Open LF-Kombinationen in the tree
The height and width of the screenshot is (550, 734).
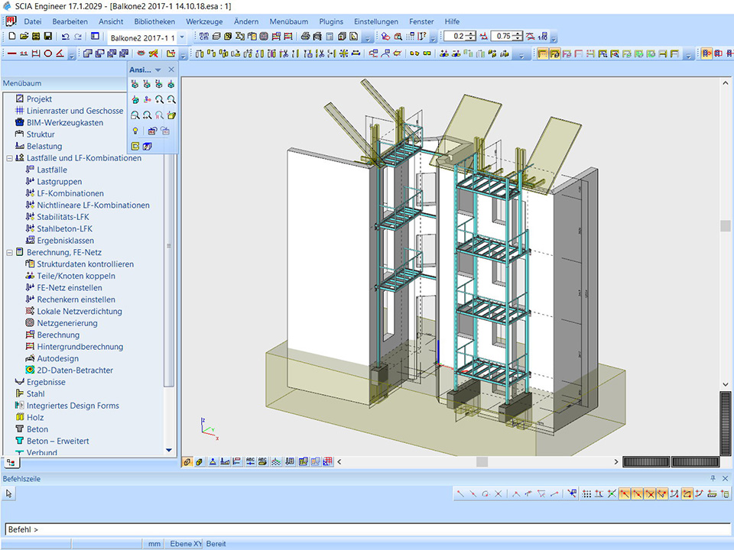(70, 193)
